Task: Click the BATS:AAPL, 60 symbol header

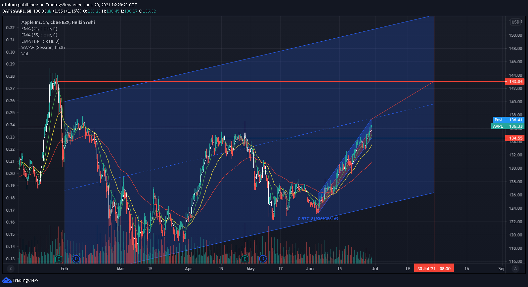Action: click(x=17, y=11)
